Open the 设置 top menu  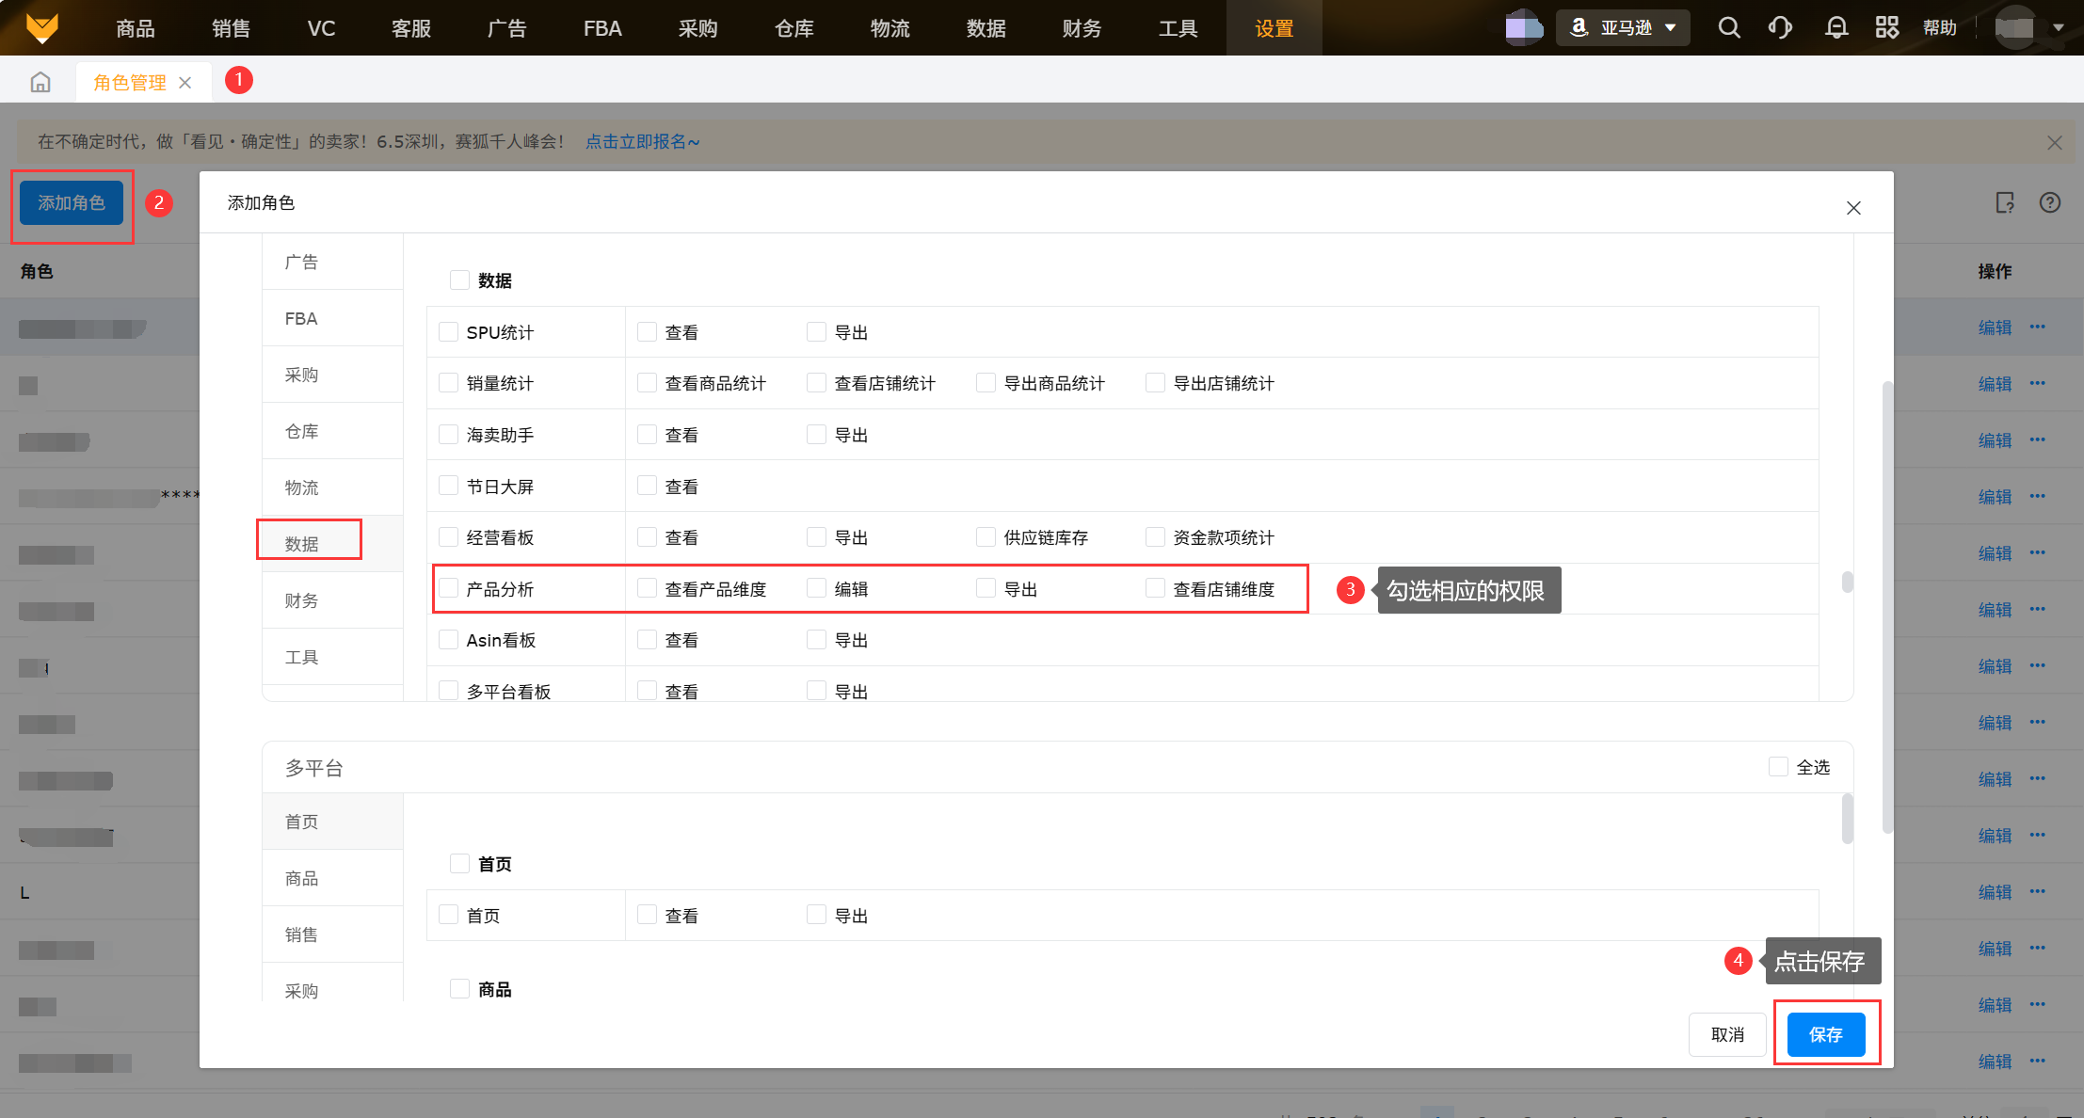1274,28
